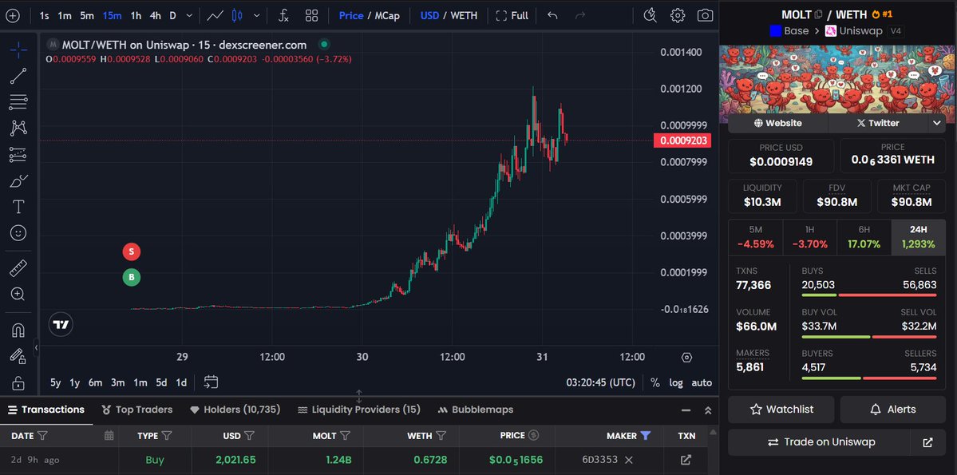Enter Full screen chart mode
Viewport: 957px width, 475px height.
click(512, 16)
